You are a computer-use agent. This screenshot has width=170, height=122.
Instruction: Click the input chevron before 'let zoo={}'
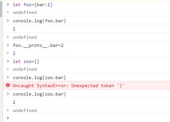click(8, 61)
